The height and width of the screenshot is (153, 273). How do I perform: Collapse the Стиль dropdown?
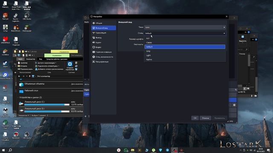tap(185, 33)
